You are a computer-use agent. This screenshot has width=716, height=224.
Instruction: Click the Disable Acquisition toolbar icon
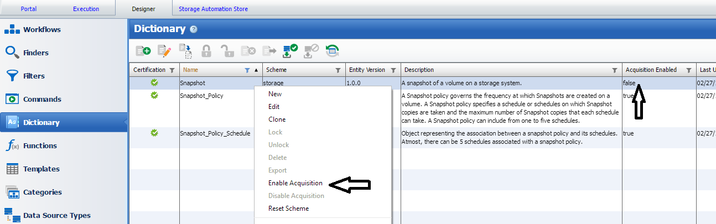click(x=312, y=51)
